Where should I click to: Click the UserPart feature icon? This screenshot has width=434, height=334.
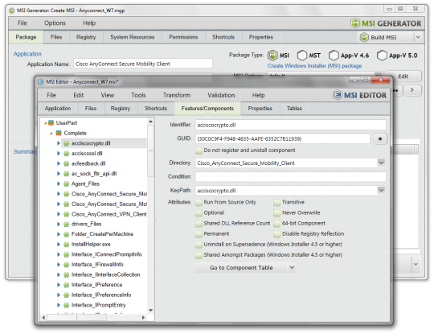point(51,123)
